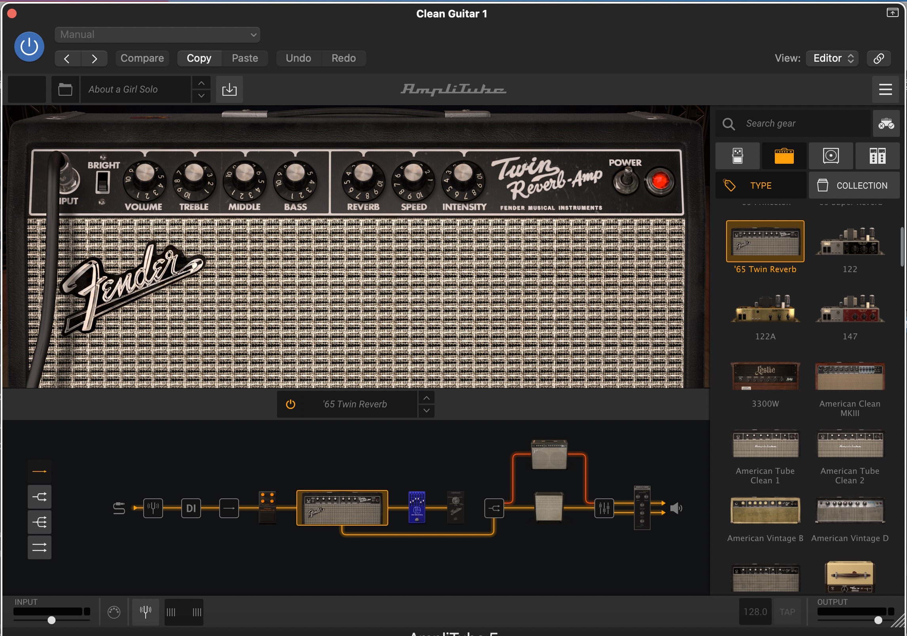The width and height of the screenshot is (907, 636).
Task: Select the 122A amp thumbnail
Action: (765, 309)
